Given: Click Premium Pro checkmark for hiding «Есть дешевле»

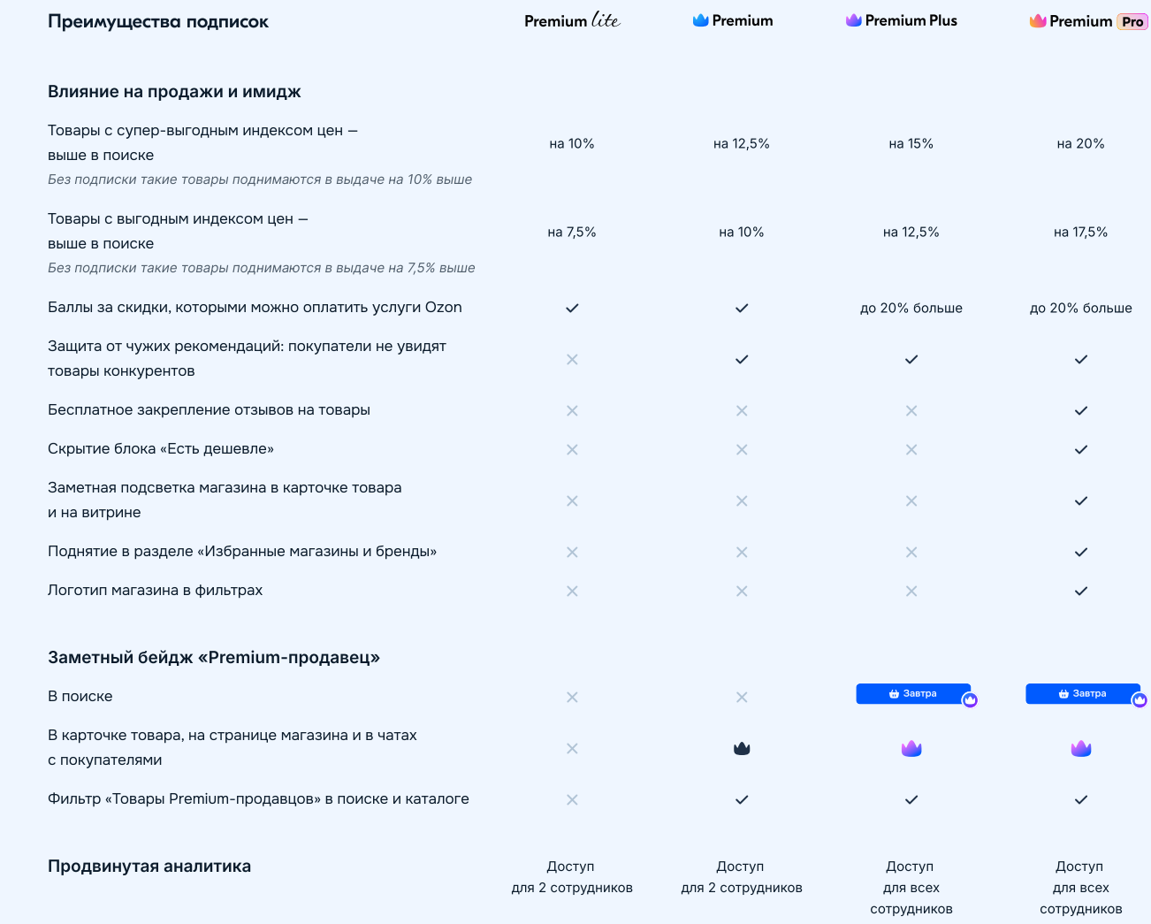Looking at the screenshot, I should [1081, 450].
